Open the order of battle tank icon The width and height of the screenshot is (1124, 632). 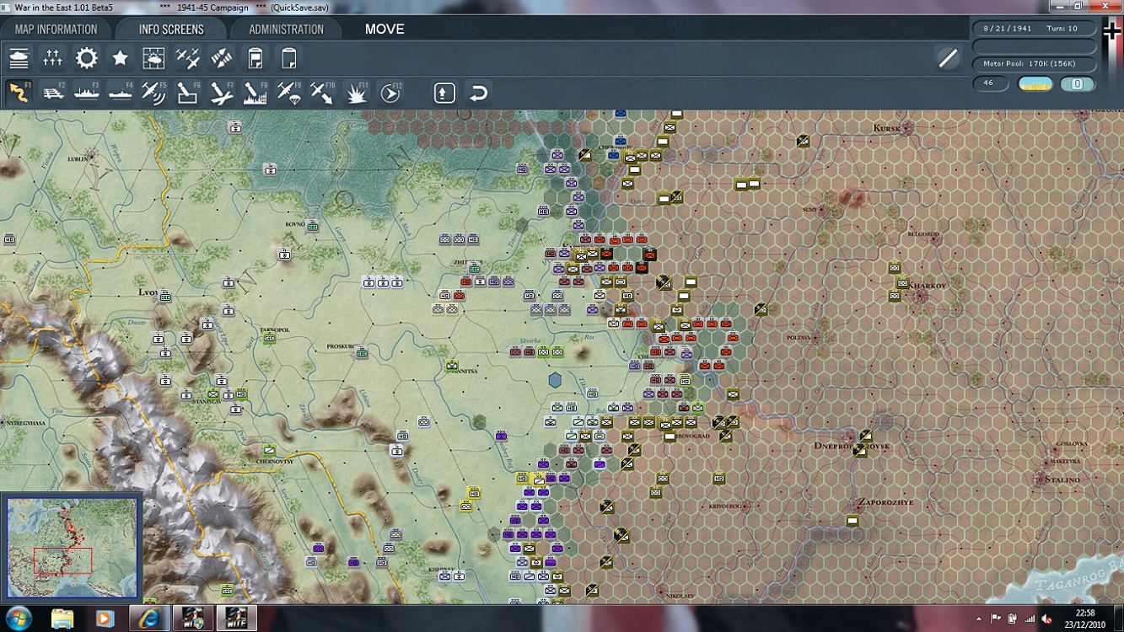(x=19, y=58)
